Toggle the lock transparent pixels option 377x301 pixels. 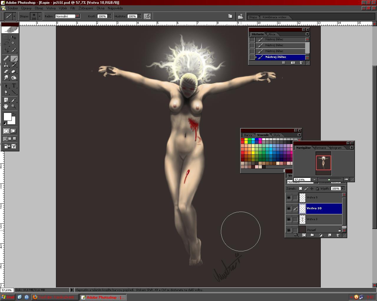click(x=300, y=189)
